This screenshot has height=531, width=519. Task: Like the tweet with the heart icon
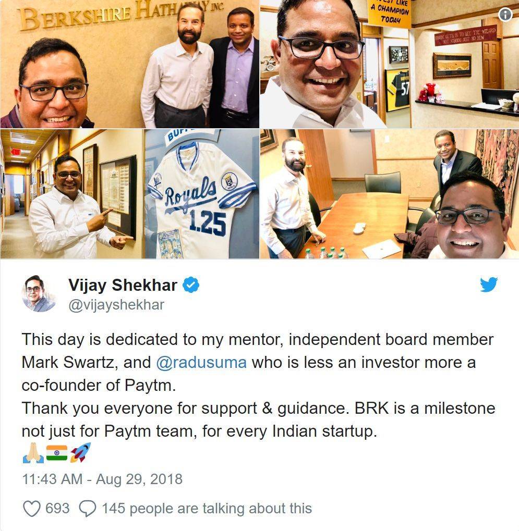32,509
